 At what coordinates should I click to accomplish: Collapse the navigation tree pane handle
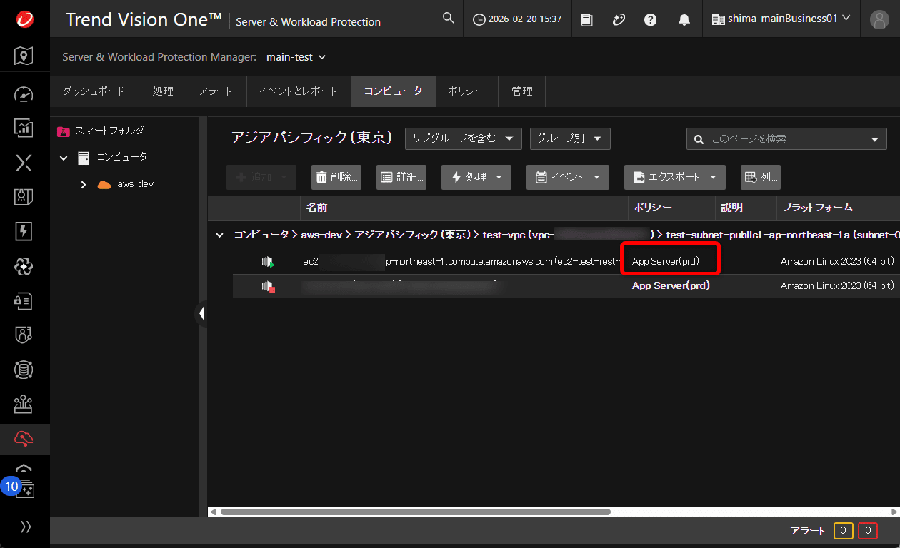201,313
